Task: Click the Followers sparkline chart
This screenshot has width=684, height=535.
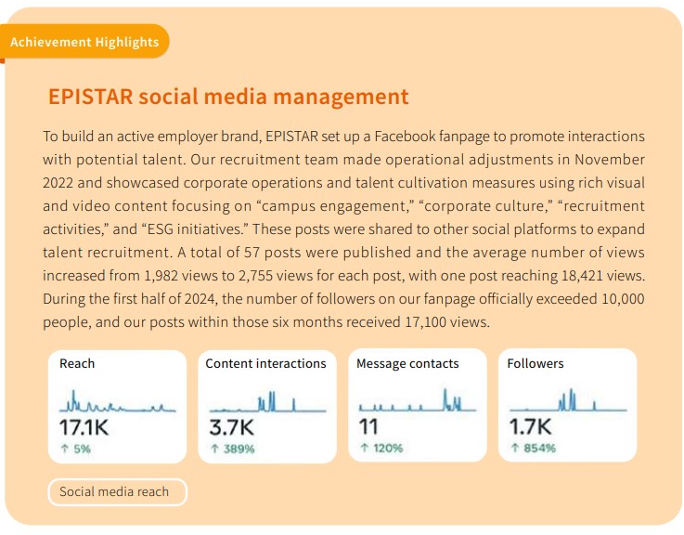Action: coord(567,402)
